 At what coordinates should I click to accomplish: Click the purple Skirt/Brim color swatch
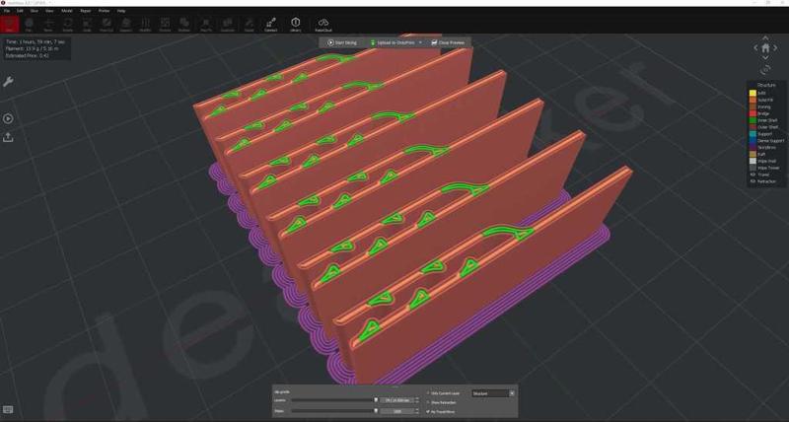(x=753, y=147)
